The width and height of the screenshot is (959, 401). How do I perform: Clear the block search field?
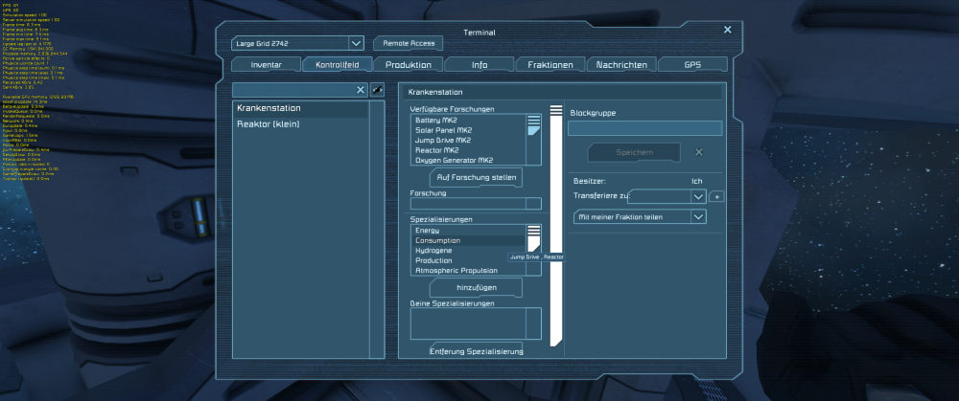point(361,90)
